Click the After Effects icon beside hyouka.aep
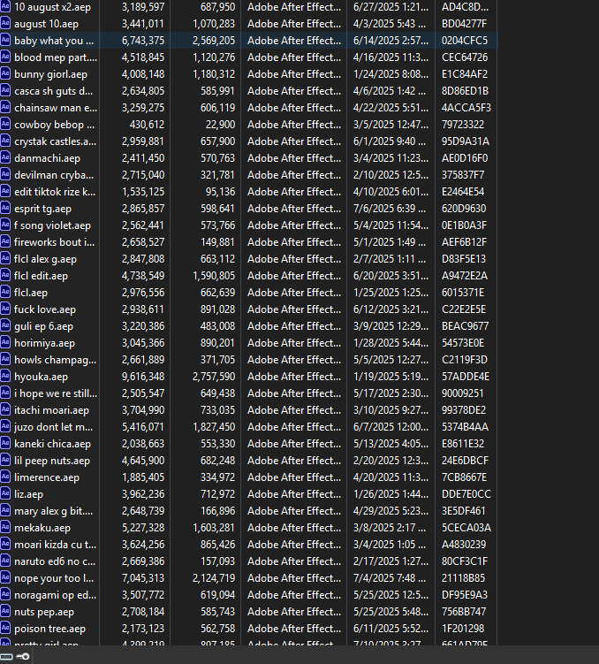Image resolution: width=599 pixels, height=664 pixels. click(5, 376)
